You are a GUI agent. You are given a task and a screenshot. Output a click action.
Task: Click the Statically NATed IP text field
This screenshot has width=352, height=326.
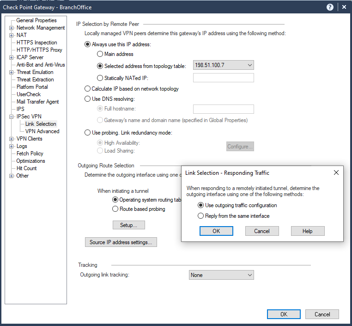[223, 78]
